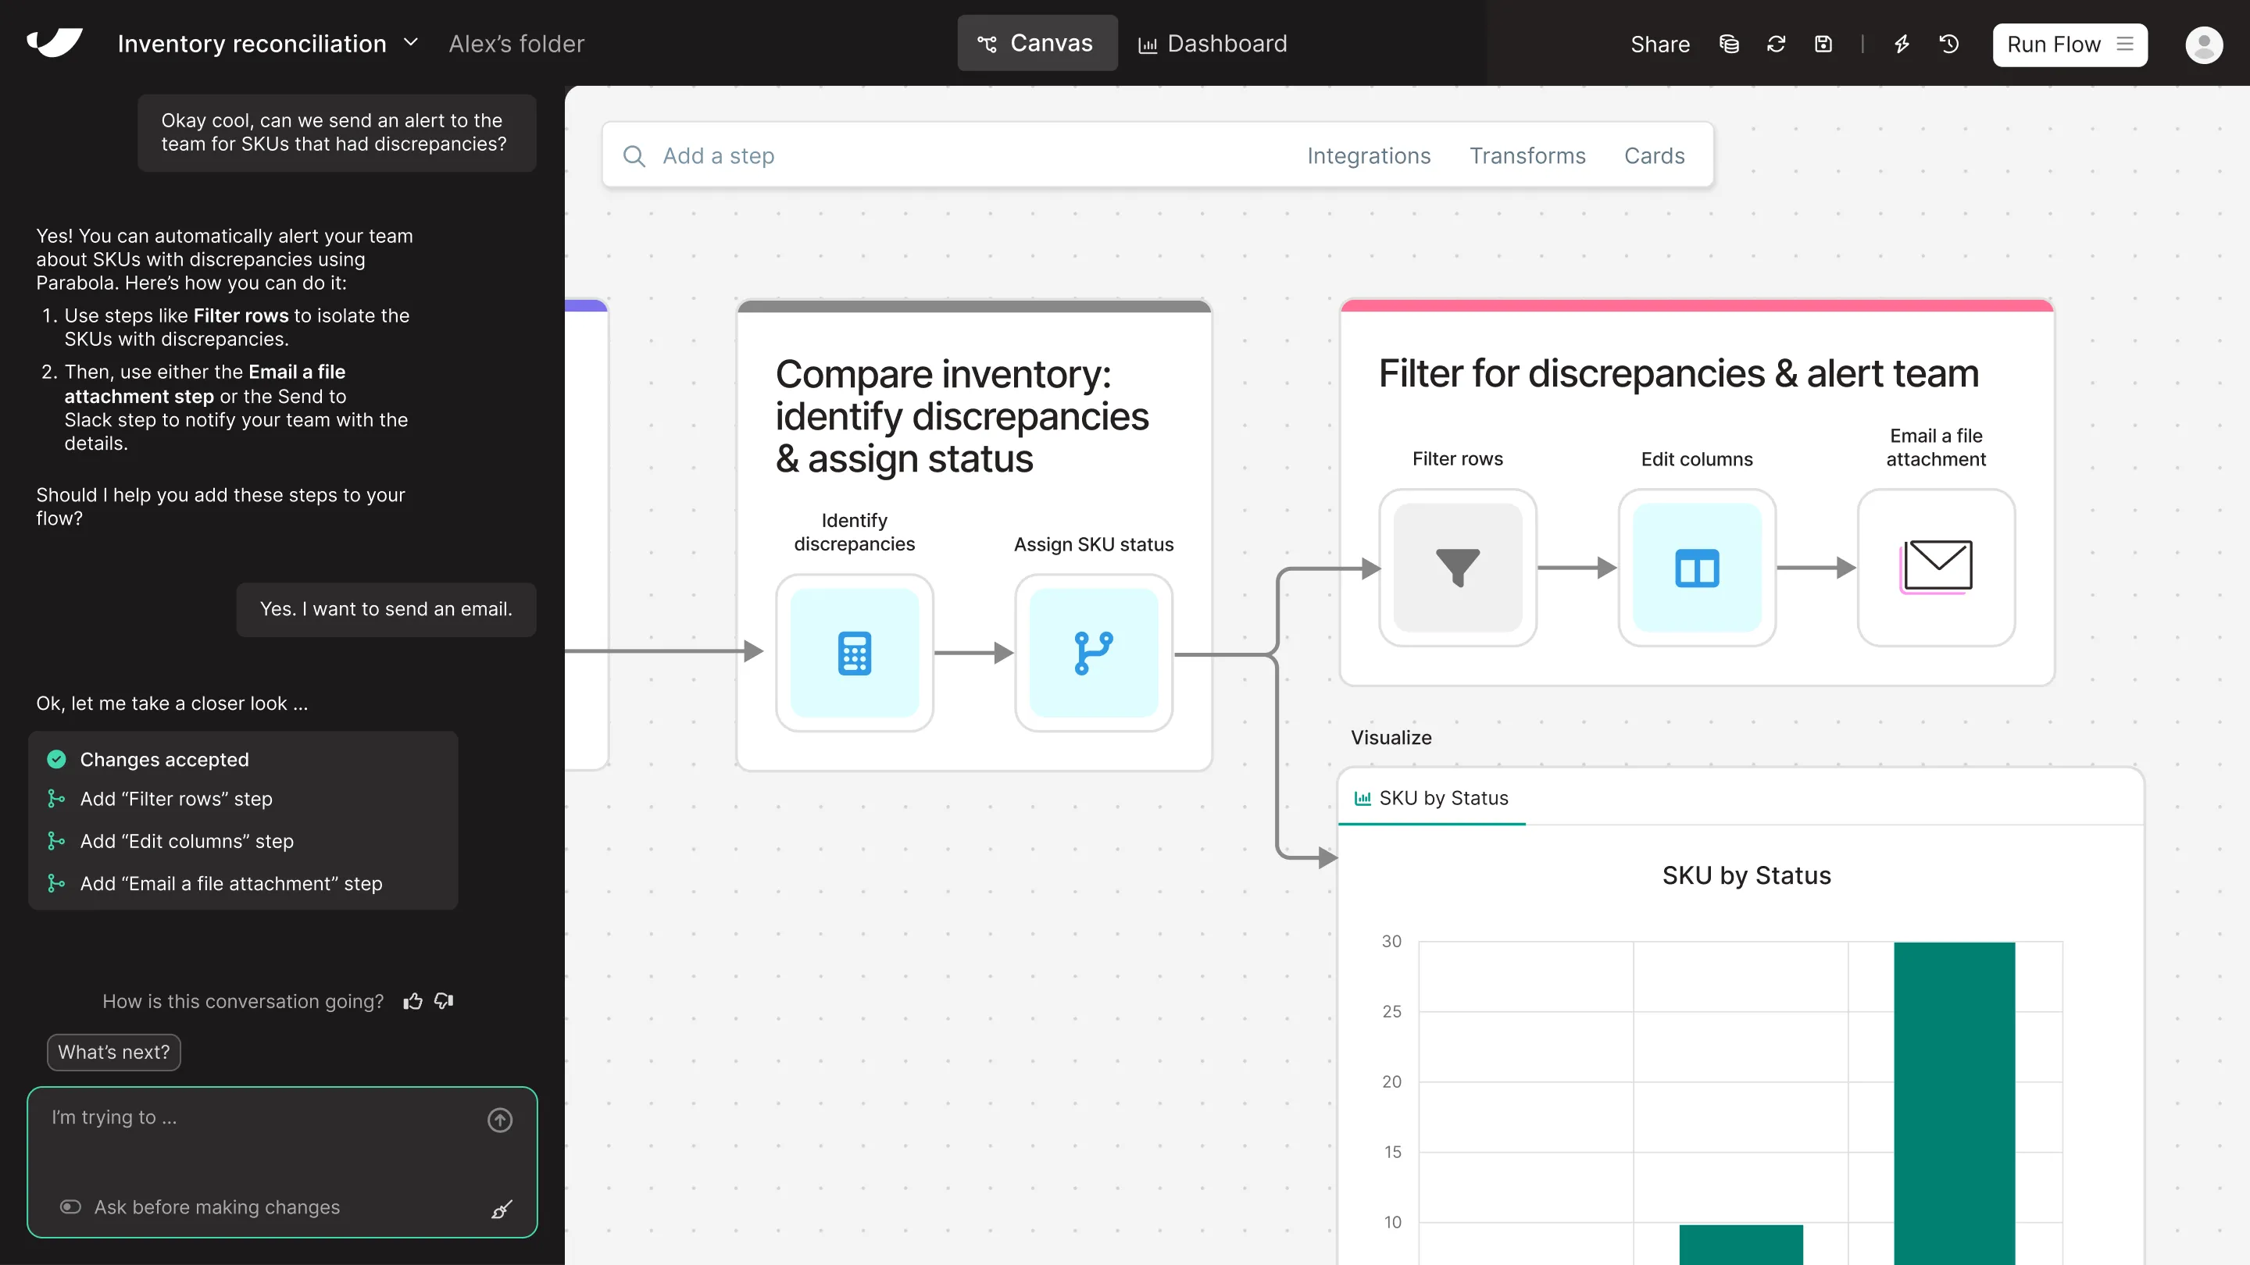Screen dimensions: 2250x1265
Task: Click the search magnifier in Add a step
Action: pos(634,155)
